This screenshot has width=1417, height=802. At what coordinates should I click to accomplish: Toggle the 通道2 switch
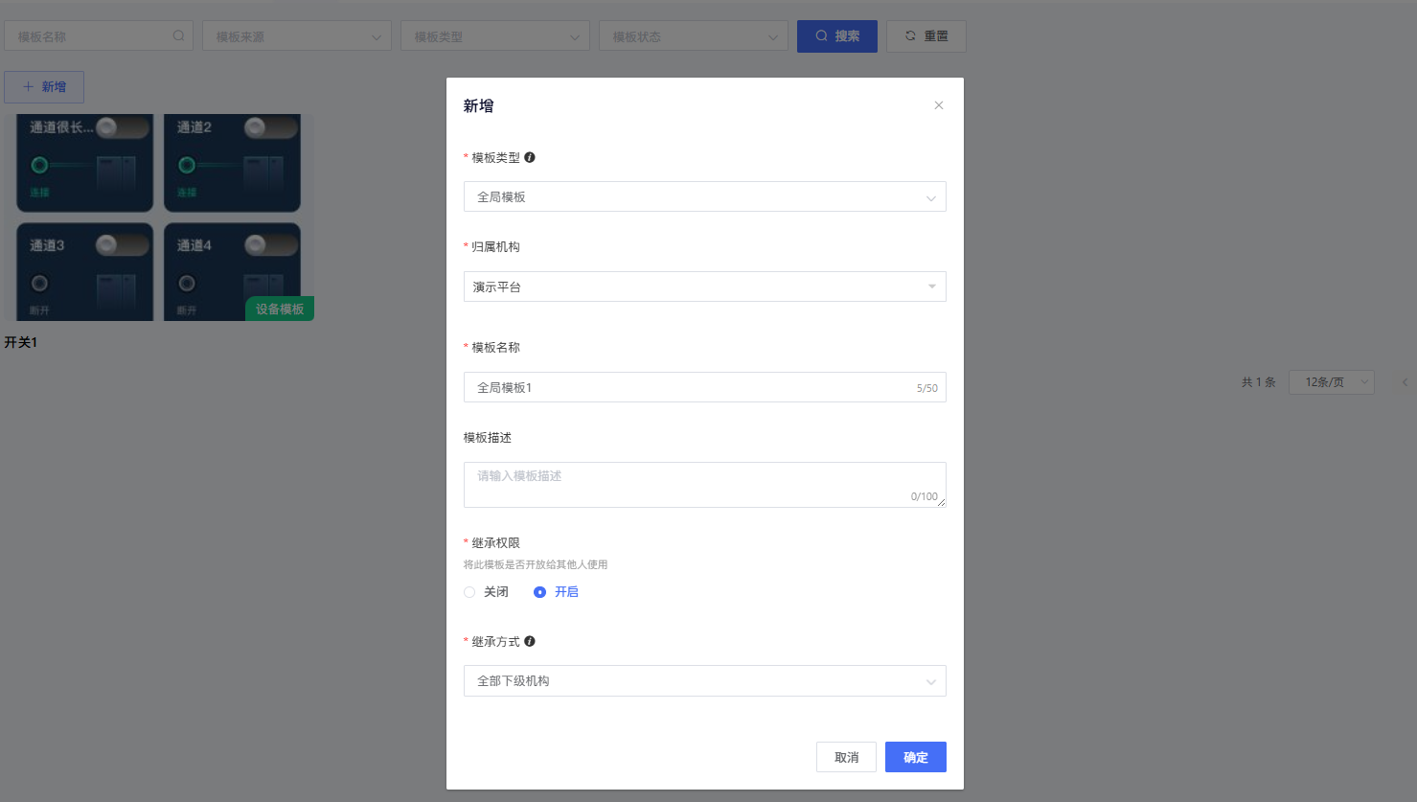tap(269, 127)
